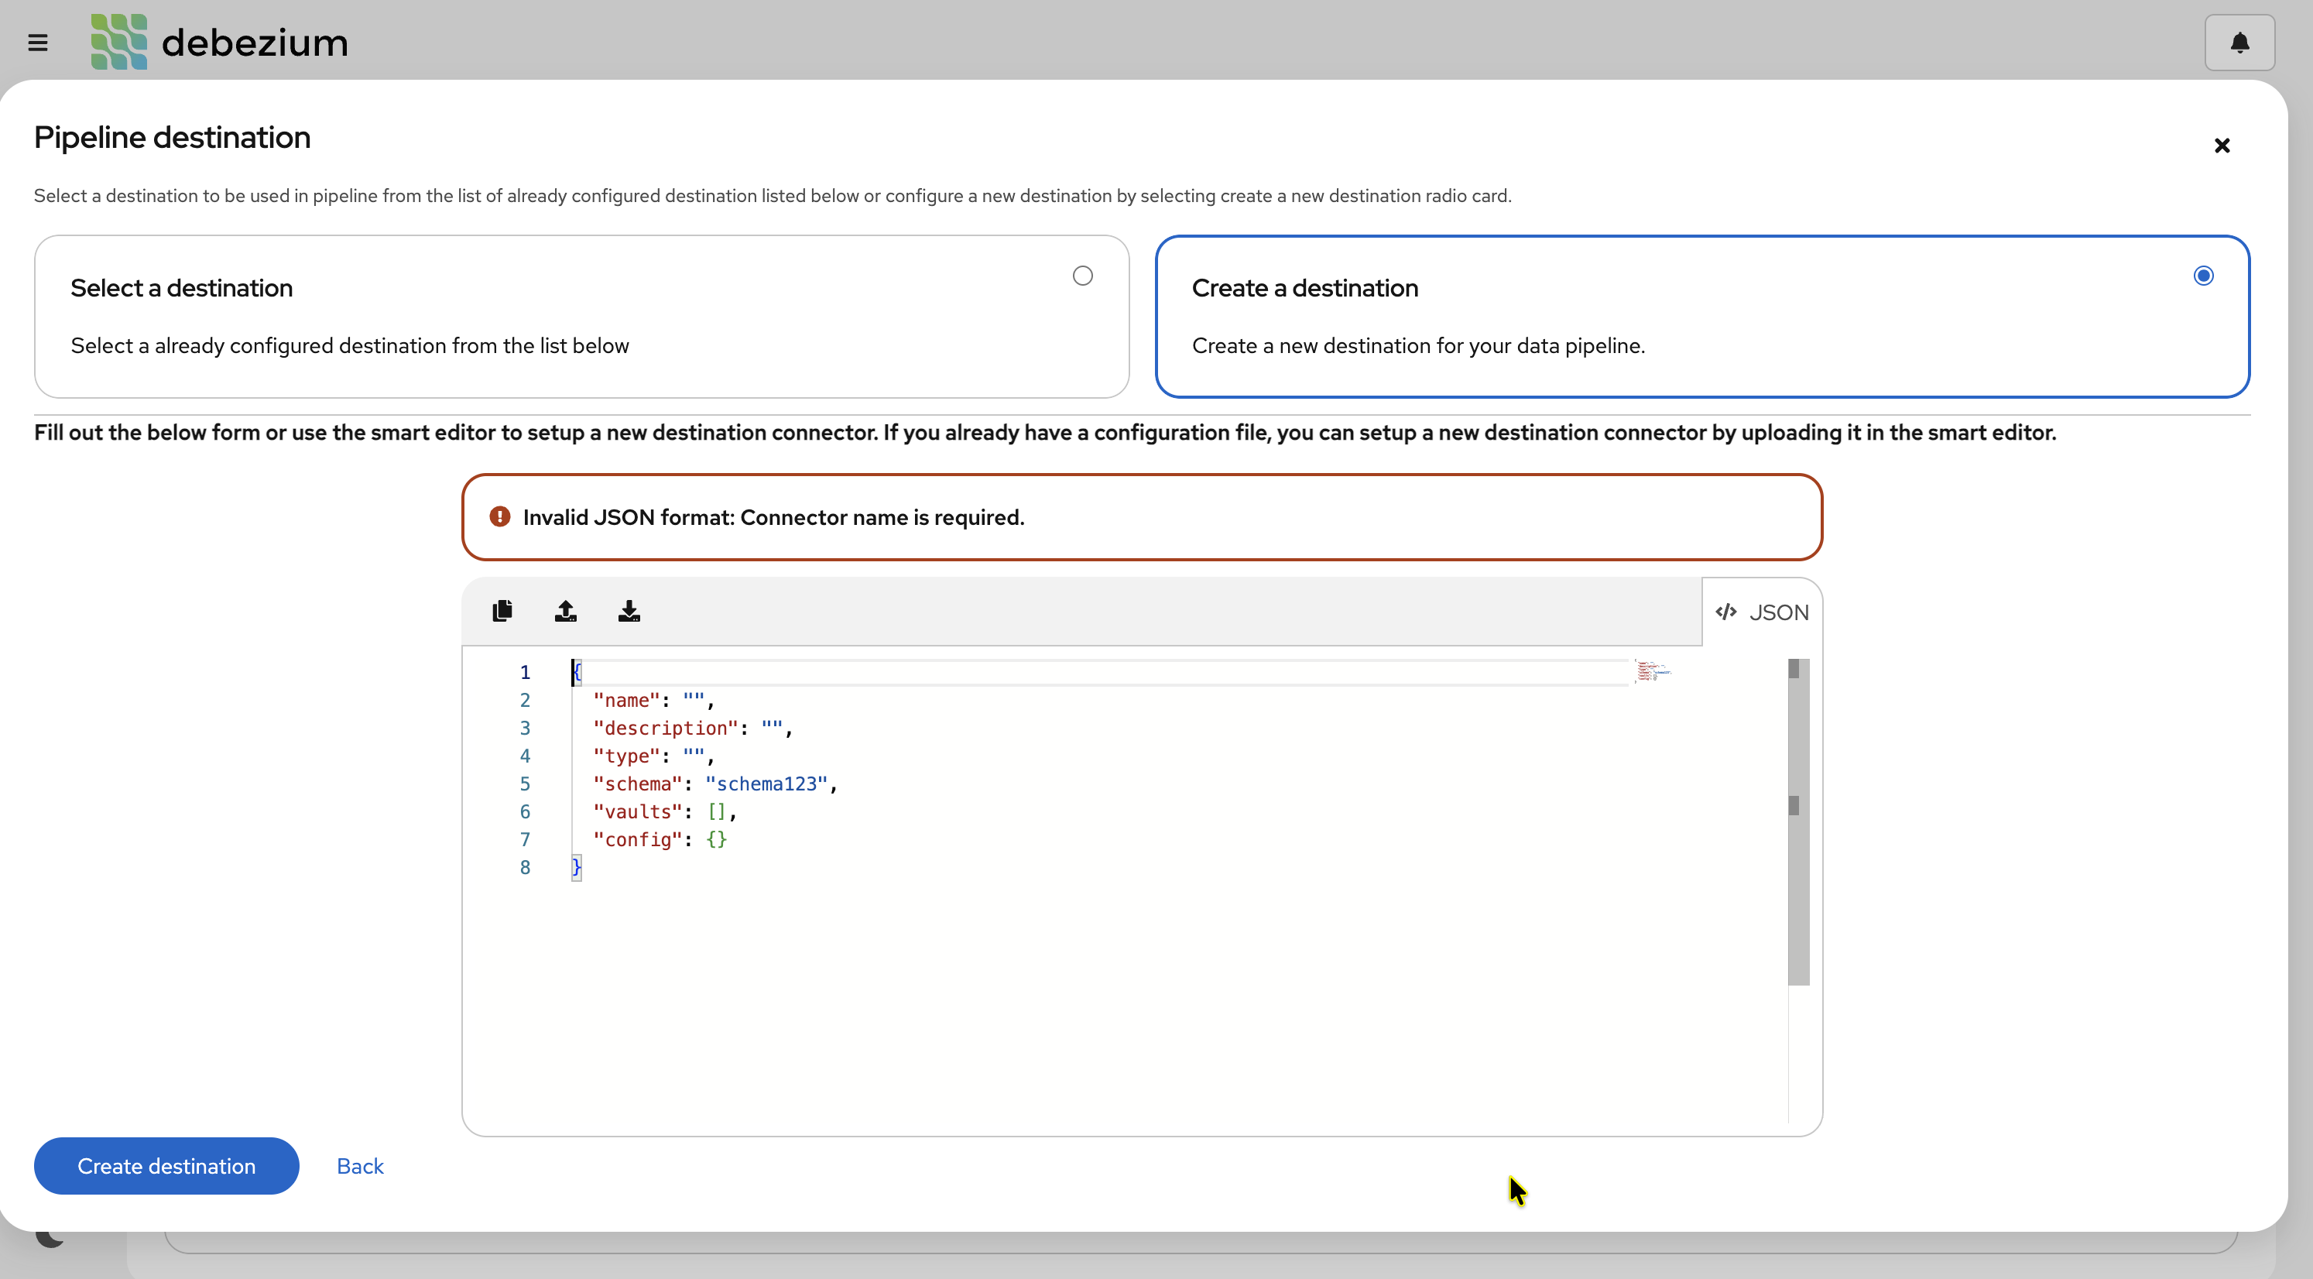Open the hamburger navigation menu

pyautogui.click(x=38, y=43)
